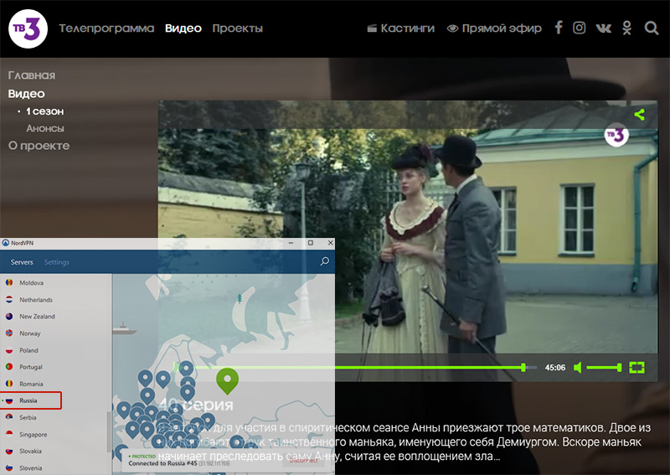Screen dimensions: 670x475
Task: Open the Видео menu item in the header
Action: coord(183,28)
